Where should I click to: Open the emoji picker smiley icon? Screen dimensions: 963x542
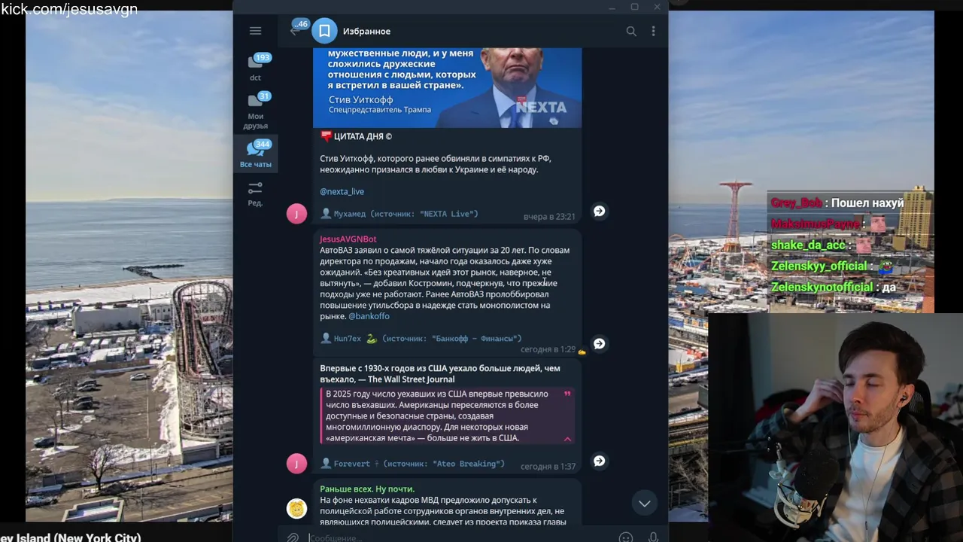[x=625, y=537]
